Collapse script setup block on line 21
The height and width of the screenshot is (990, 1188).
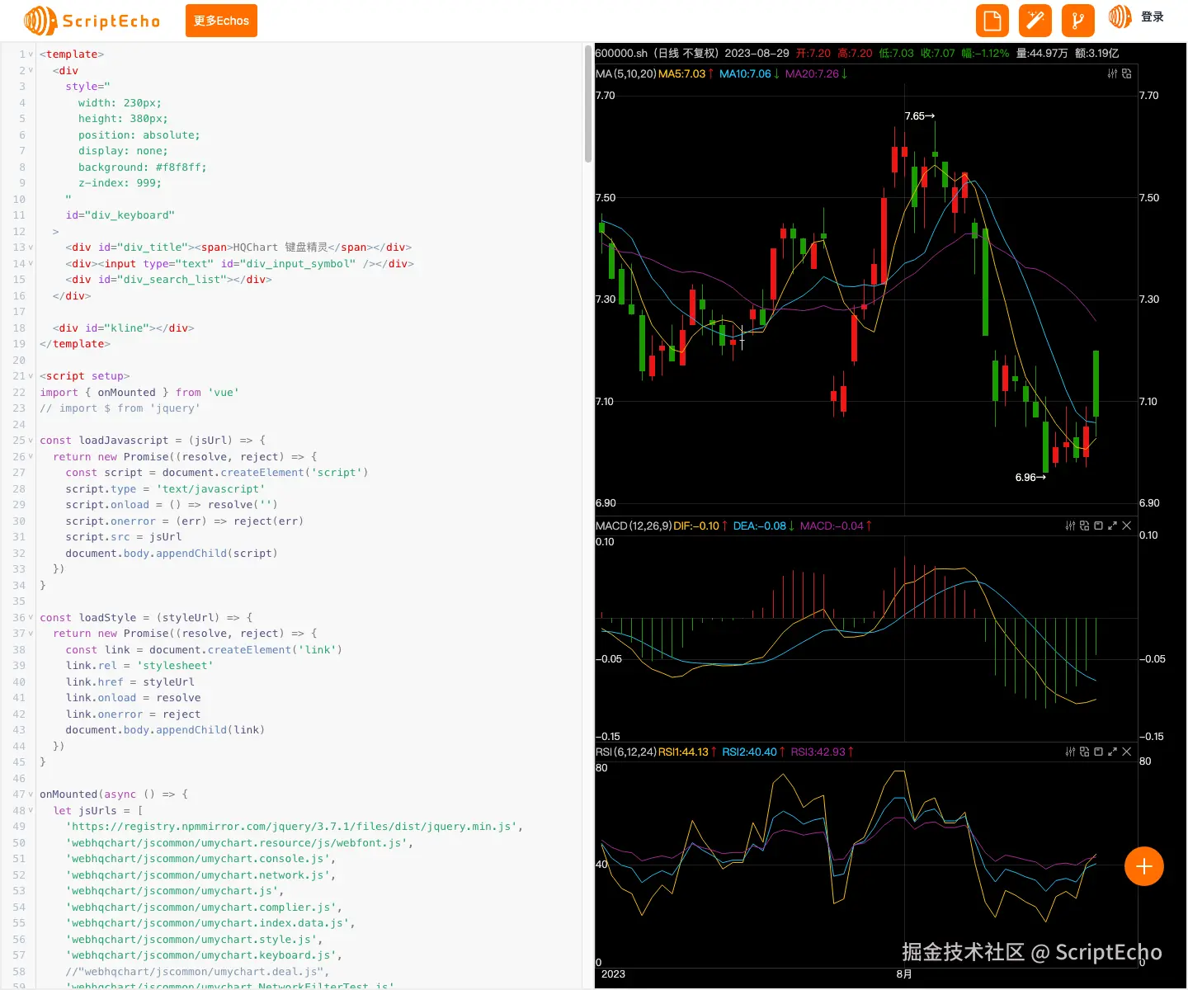point(31,376)
